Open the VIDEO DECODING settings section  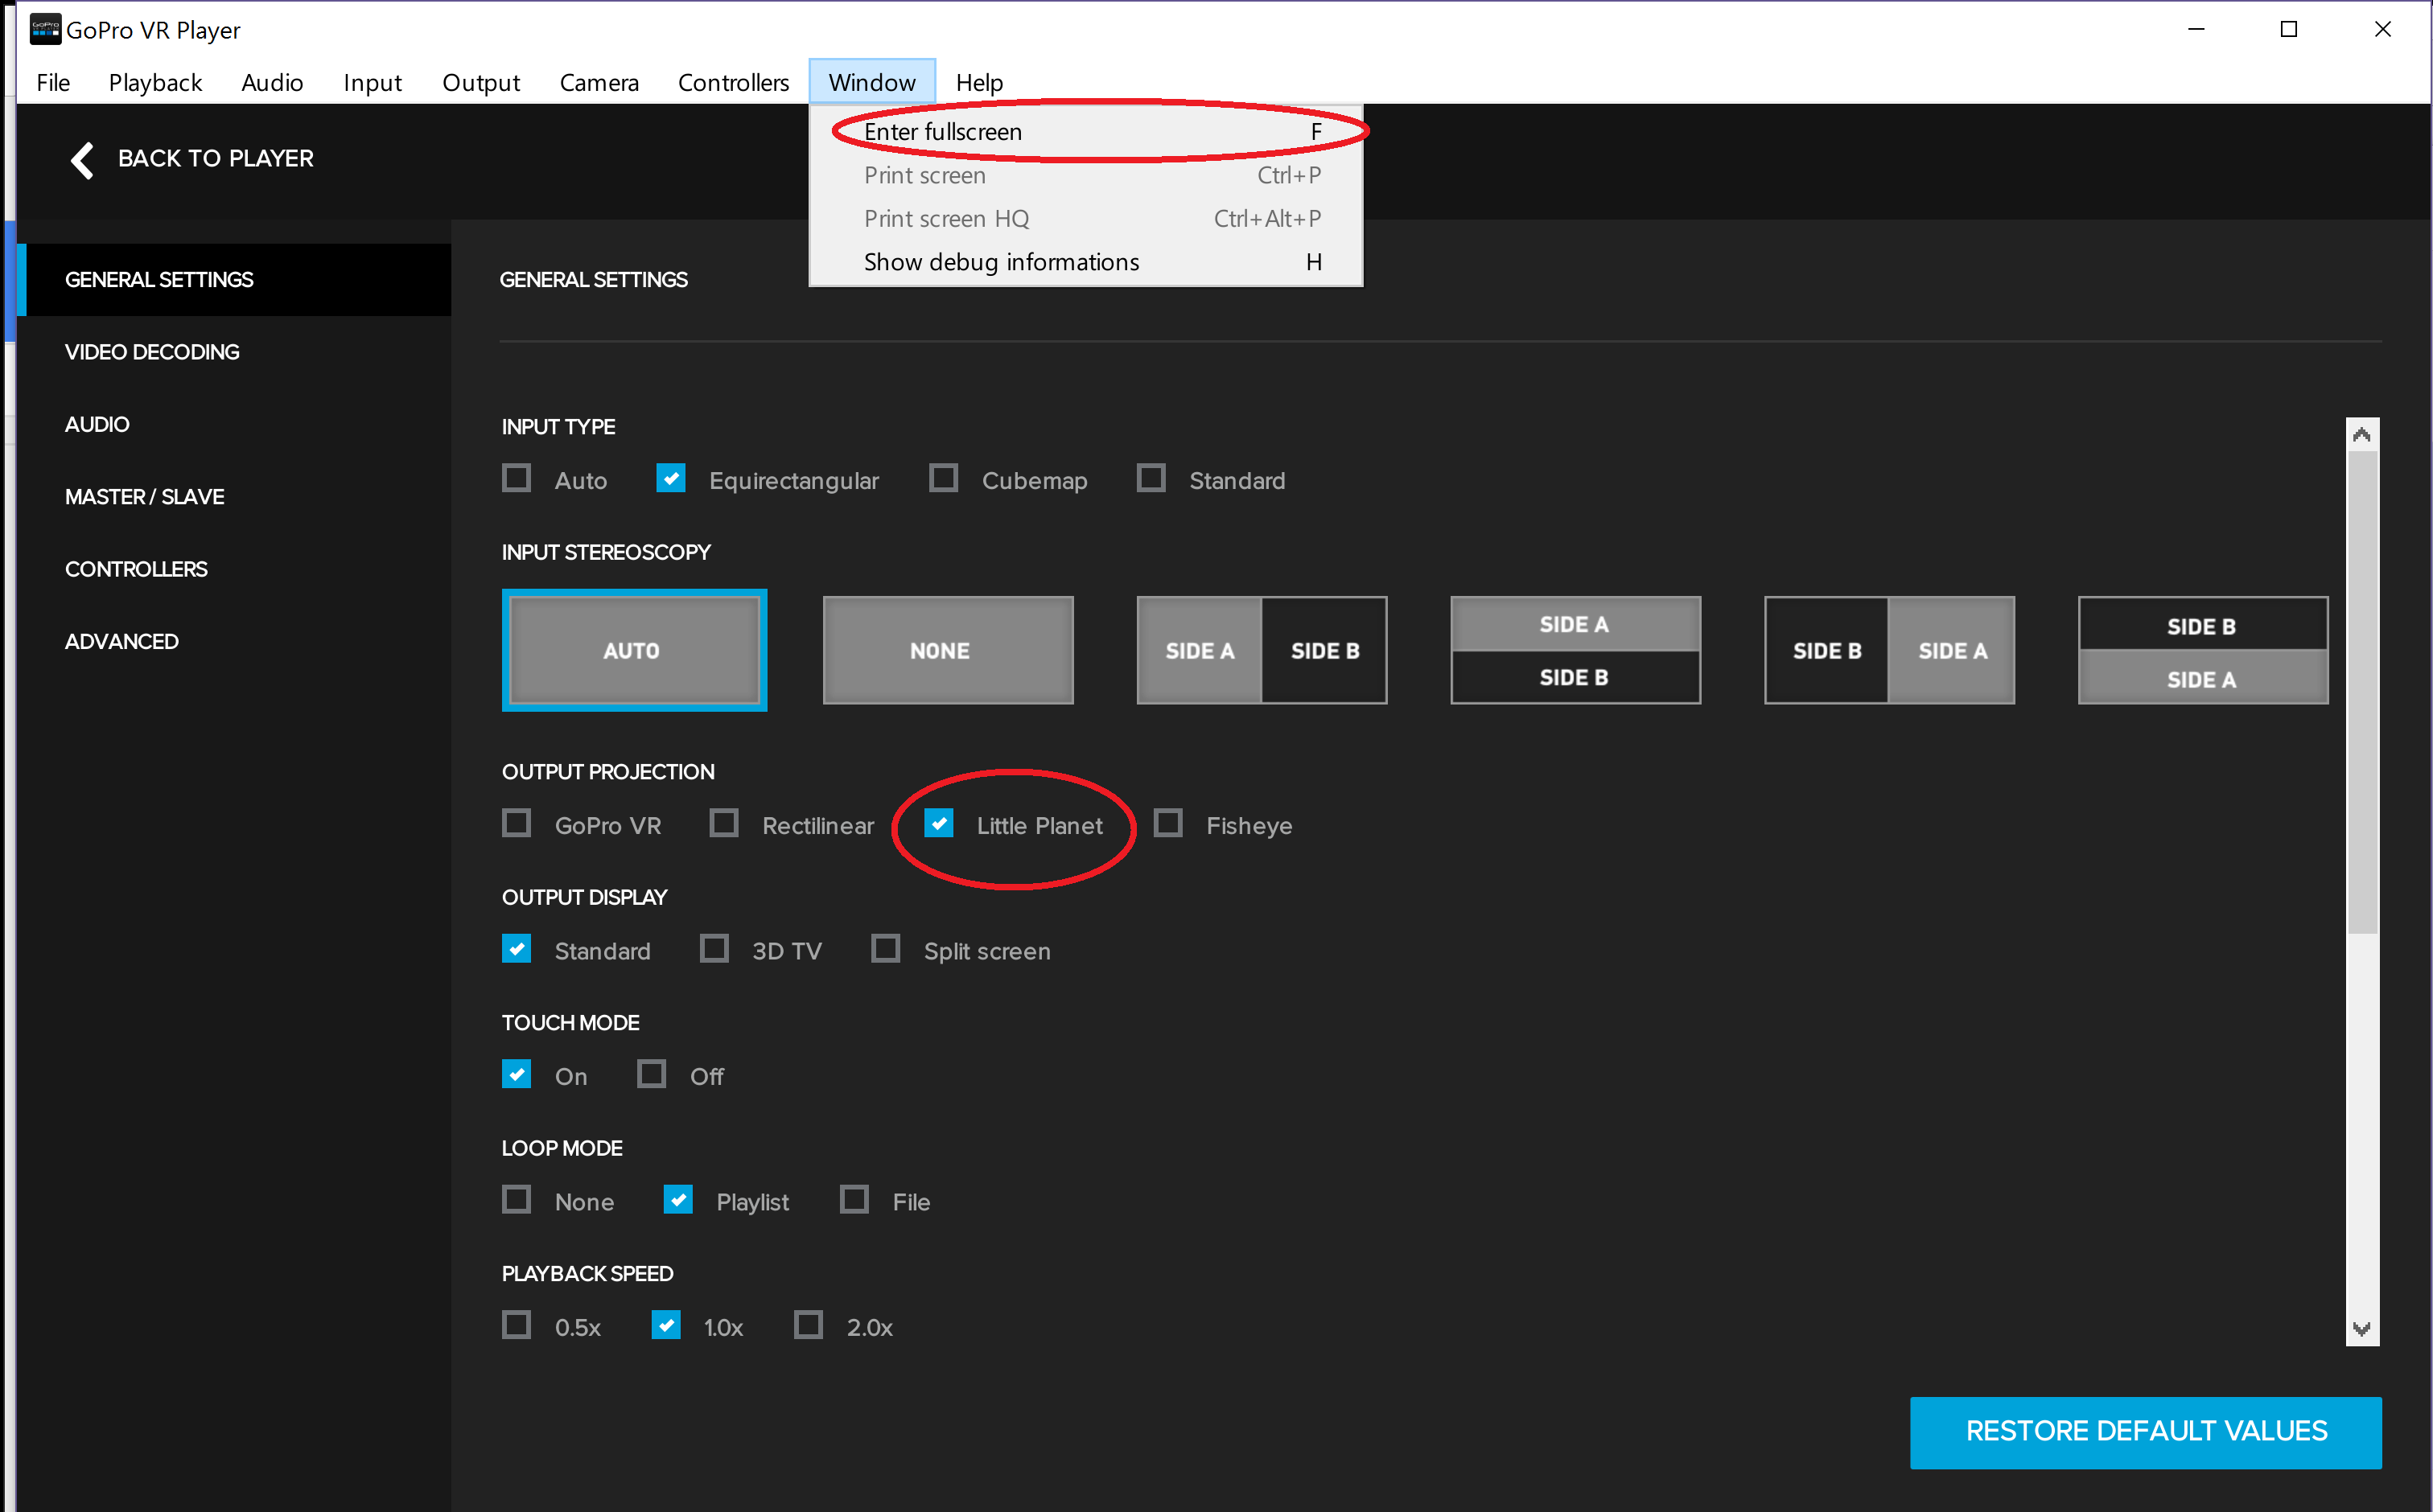coord(152,352)
